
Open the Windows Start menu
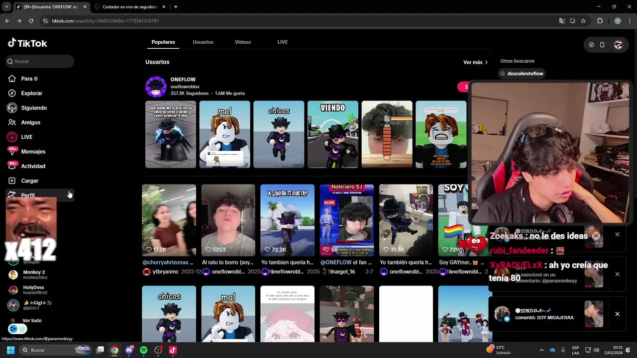[x=10, y=350]
